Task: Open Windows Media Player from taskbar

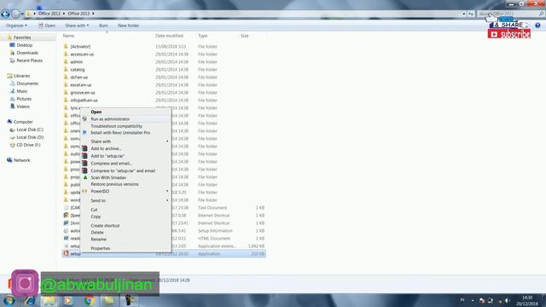Action: point(68,300)
